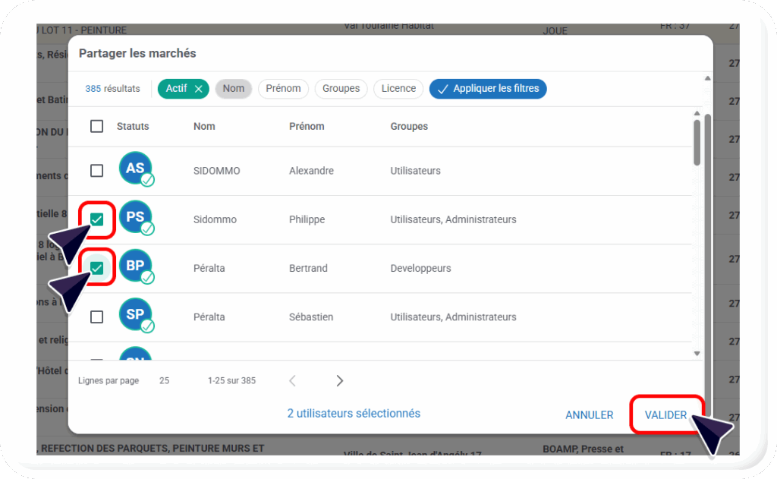Screen dimensions: 777x479
Task: Remove the Actif filter using its X icon
Action: tap(199, 89)
